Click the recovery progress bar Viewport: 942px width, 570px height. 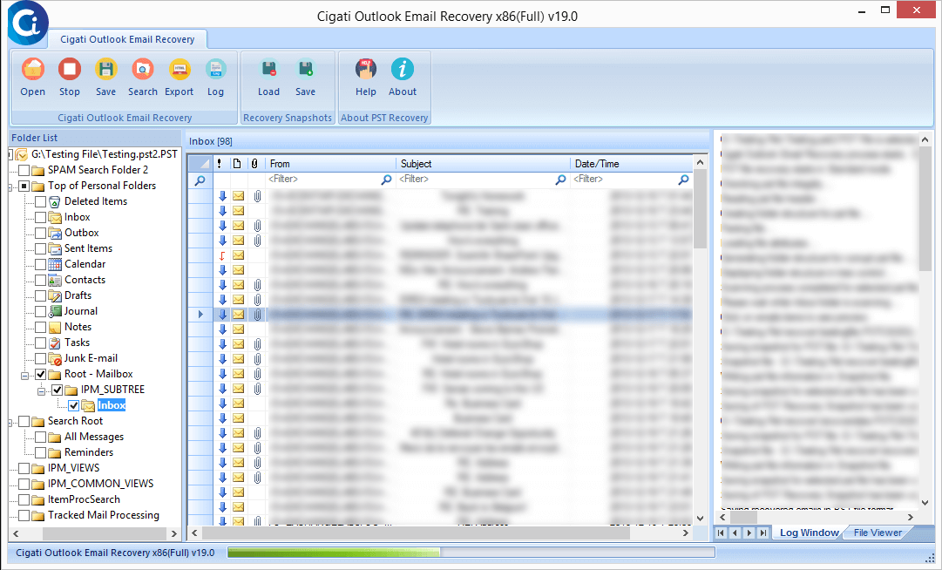click(x=471, y=552)
